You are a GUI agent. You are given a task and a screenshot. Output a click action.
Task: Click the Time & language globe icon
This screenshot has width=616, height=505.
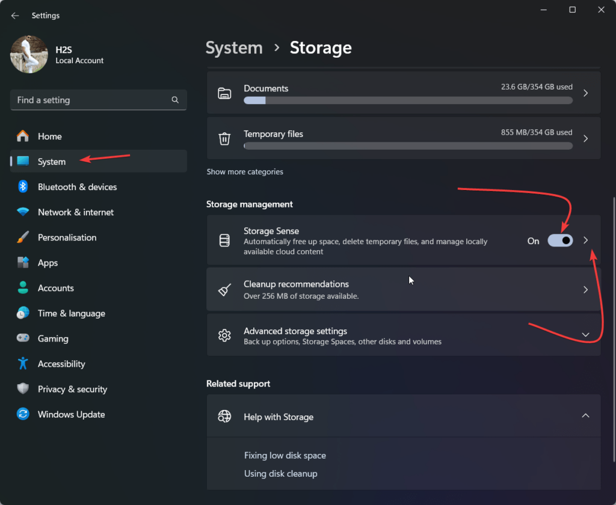[23, 313]
